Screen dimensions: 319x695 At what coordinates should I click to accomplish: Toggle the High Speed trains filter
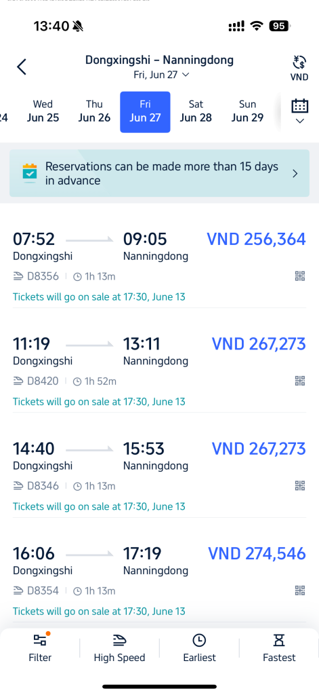point(119,648)
